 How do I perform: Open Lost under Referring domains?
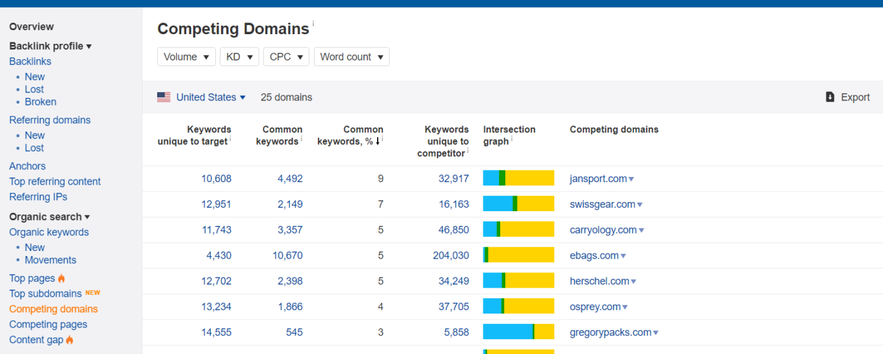click(34, 148)
